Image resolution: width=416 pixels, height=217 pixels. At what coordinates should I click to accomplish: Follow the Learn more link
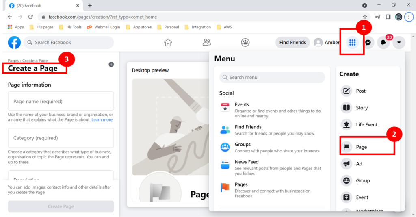pyautogui.click(x=102, y=119)
